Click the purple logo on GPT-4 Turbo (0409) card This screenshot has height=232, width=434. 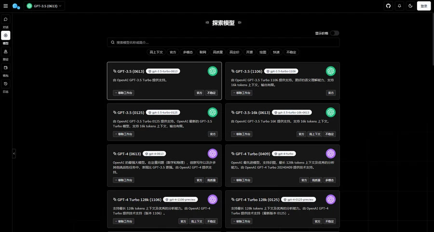coord(330,154)
